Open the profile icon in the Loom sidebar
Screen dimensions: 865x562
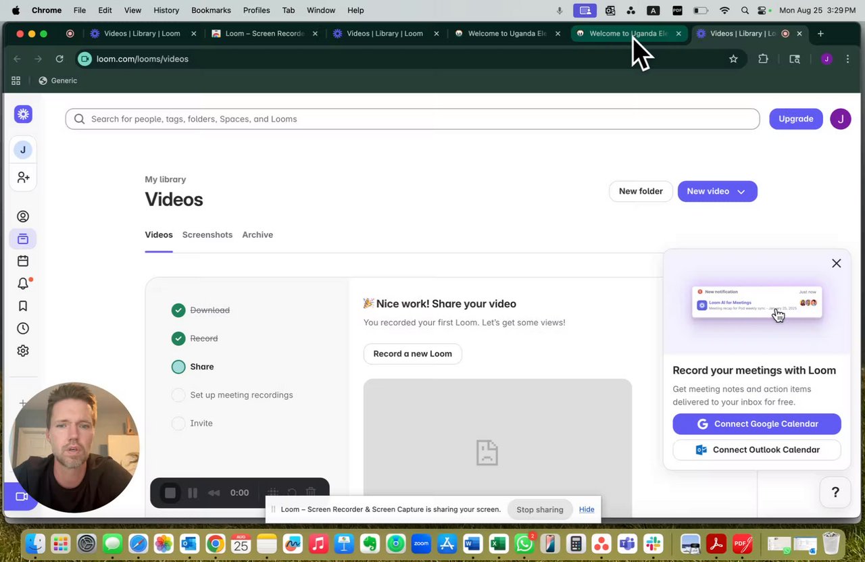[23, 216]
